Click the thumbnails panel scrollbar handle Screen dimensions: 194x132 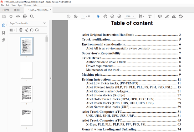[47, 40]
